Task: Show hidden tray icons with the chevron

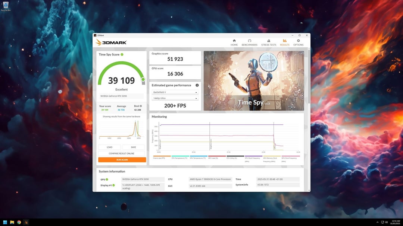Action: pos(377,222)
